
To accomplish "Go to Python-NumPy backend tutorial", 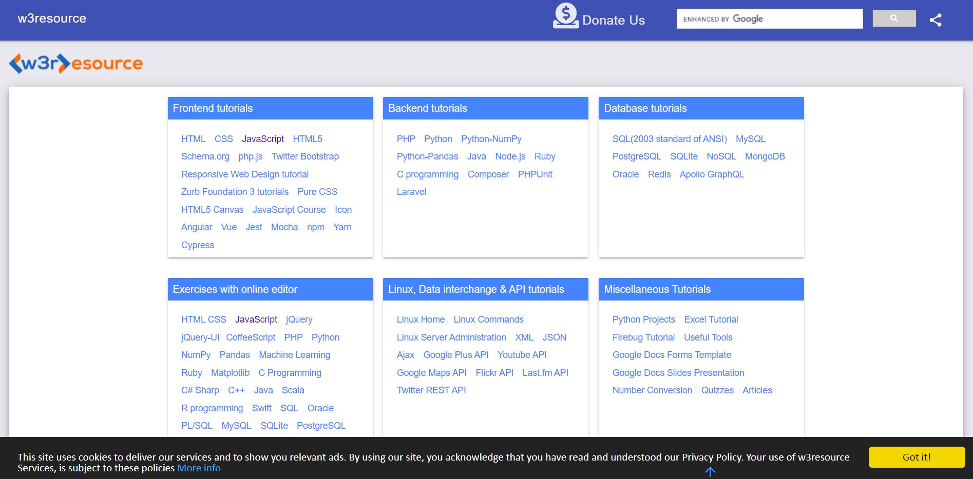I will (x=491, y=139).
